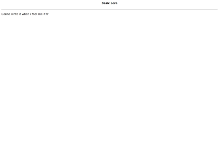The image size is (219, 164).
Task: Click the letter "B" starting the heading
Action: 103,3
